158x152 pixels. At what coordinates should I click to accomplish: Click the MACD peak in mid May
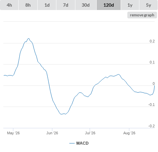pyautogui.click(x=29, y=38)
